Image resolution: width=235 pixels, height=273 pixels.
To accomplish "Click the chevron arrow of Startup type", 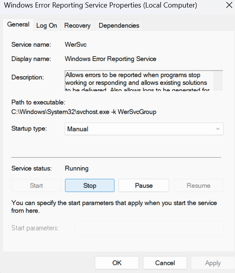I will (x=218, y=129).
